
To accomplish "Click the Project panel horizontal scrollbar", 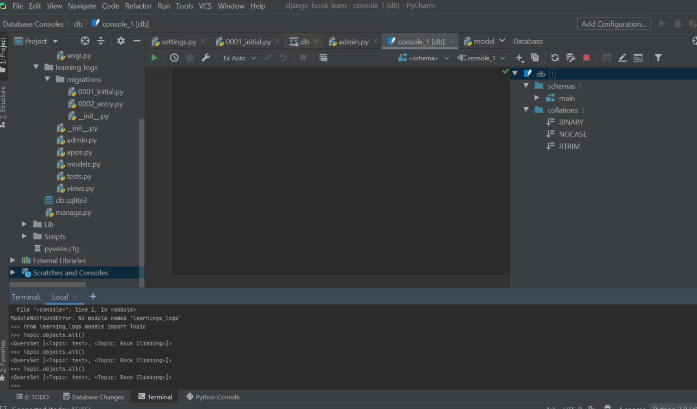I will point(48,284).
